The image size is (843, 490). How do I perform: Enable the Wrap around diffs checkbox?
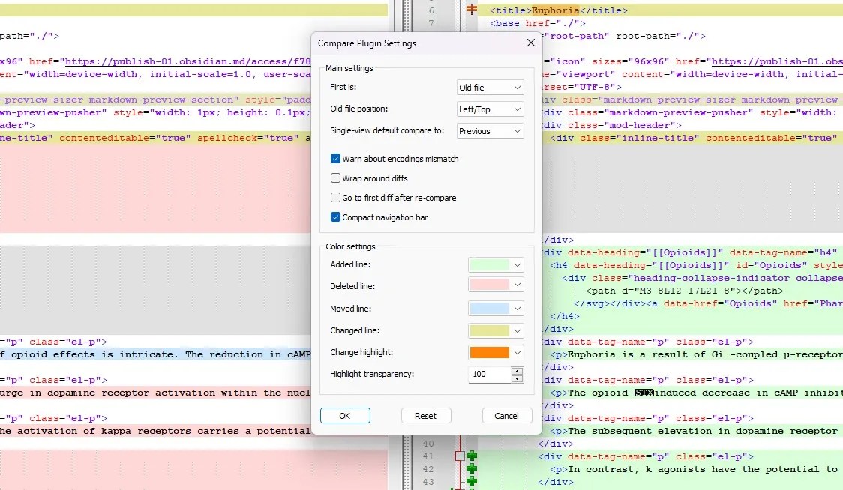(336, 178)
